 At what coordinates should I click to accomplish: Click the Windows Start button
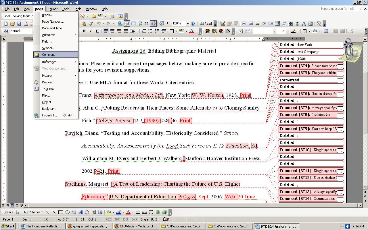(8, 226)
